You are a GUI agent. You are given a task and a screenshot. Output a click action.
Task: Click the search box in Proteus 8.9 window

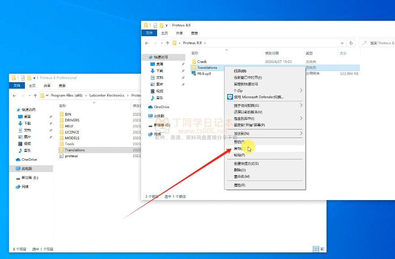pos(377,43)
